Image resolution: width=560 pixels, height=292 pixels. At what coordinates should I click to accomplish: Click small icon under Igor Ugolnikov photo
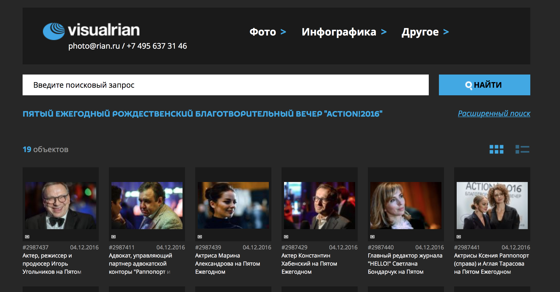(x=27, y=237)
